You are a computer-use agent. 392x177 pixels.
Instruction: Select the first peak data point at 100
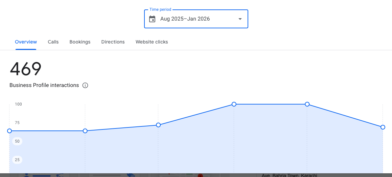[234, 104]
